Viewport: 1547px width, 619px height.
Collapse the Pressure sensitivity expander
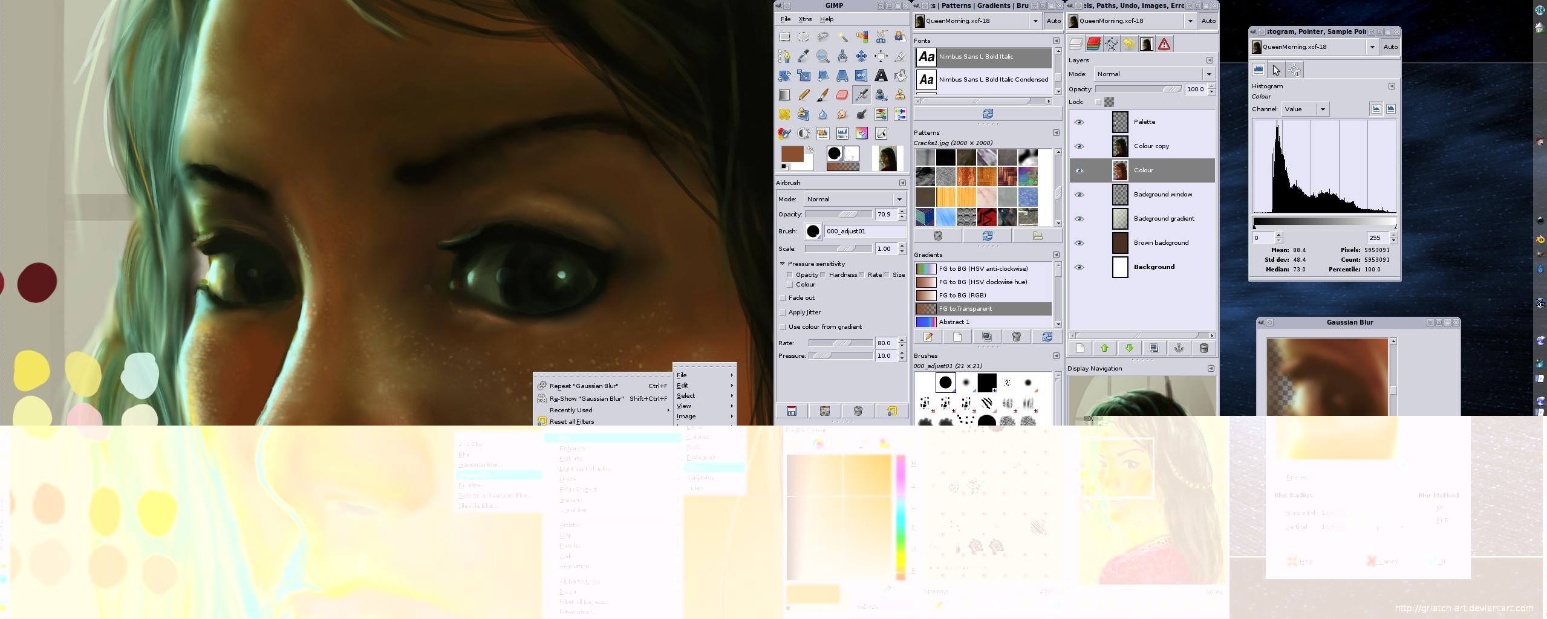782,264
